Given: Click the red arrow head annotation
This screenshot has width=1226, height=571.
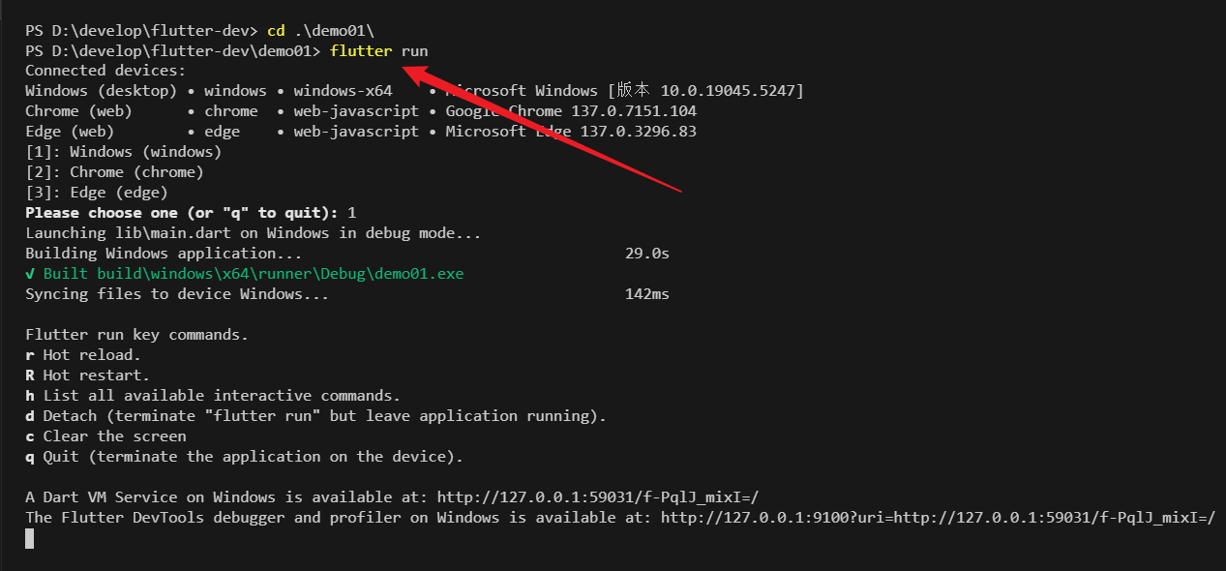Looking at the screenshot, I should click(412, 73).
